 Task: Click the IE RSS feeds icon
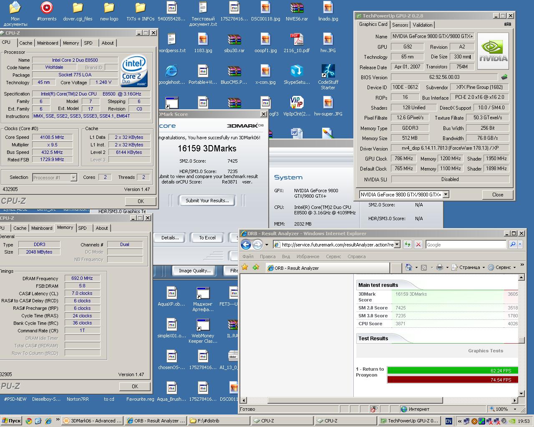pyautogui.click(x=424, y=267)
